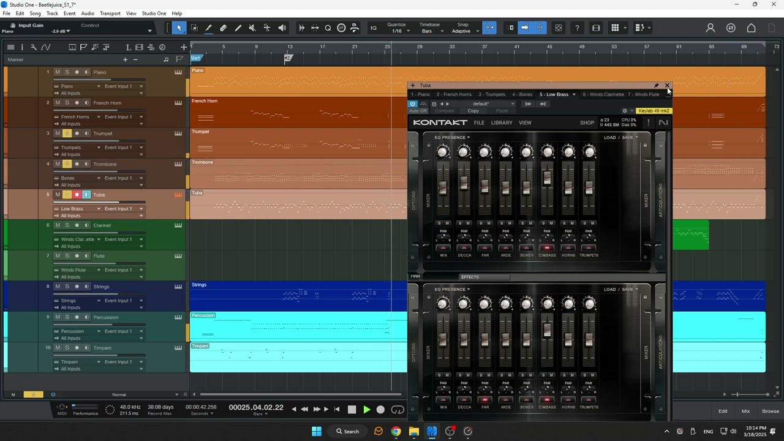Open the File menu
Screen dimensions: 784x441
point(7,13)
